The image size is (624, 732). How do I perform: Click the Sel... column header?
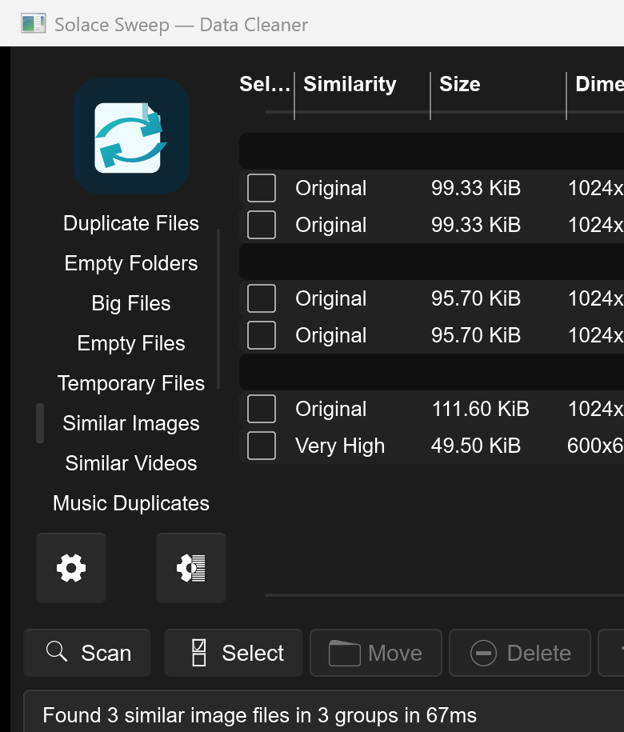tap(265, 85)
